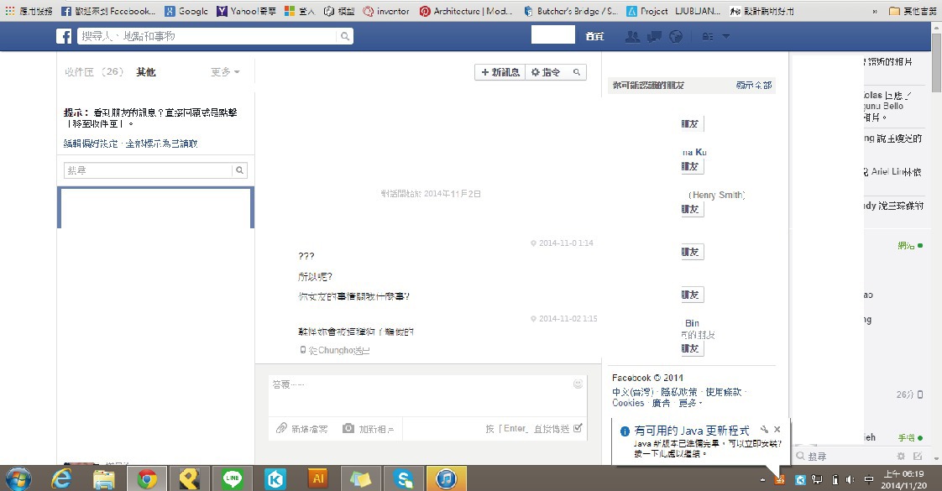Expand the account menu arrow in header
This screenshot has height=491, width=942.
(725, 37)
